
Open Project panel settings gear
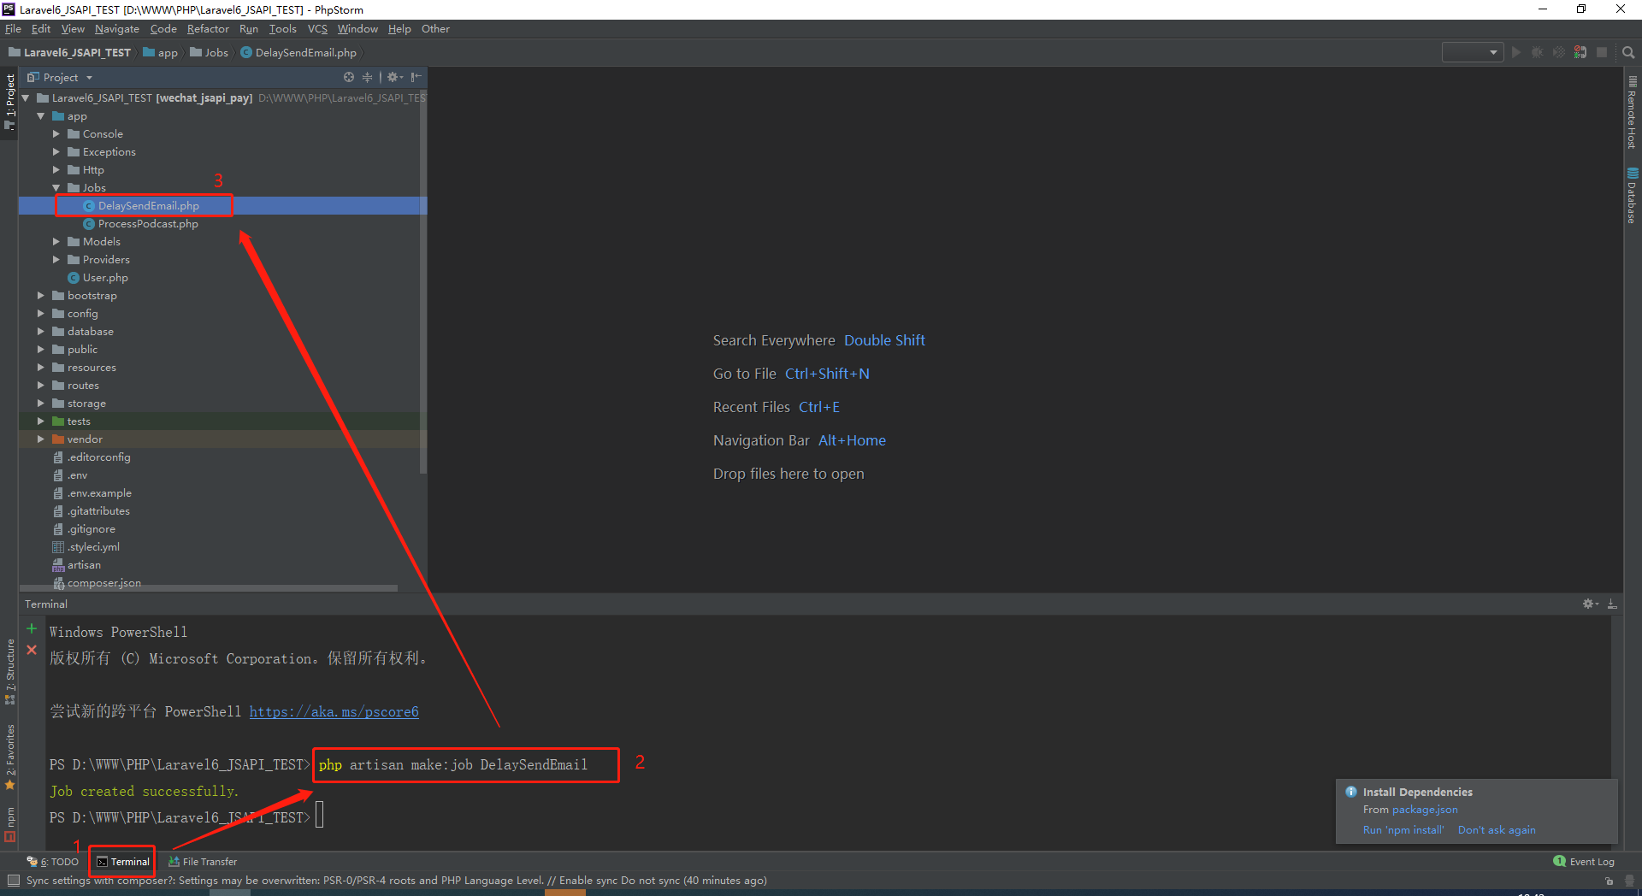394,77
